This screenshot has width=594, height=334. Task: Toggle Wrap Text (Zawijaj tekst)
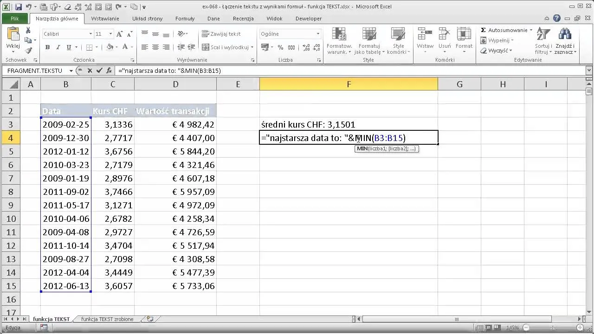[221, 34]
